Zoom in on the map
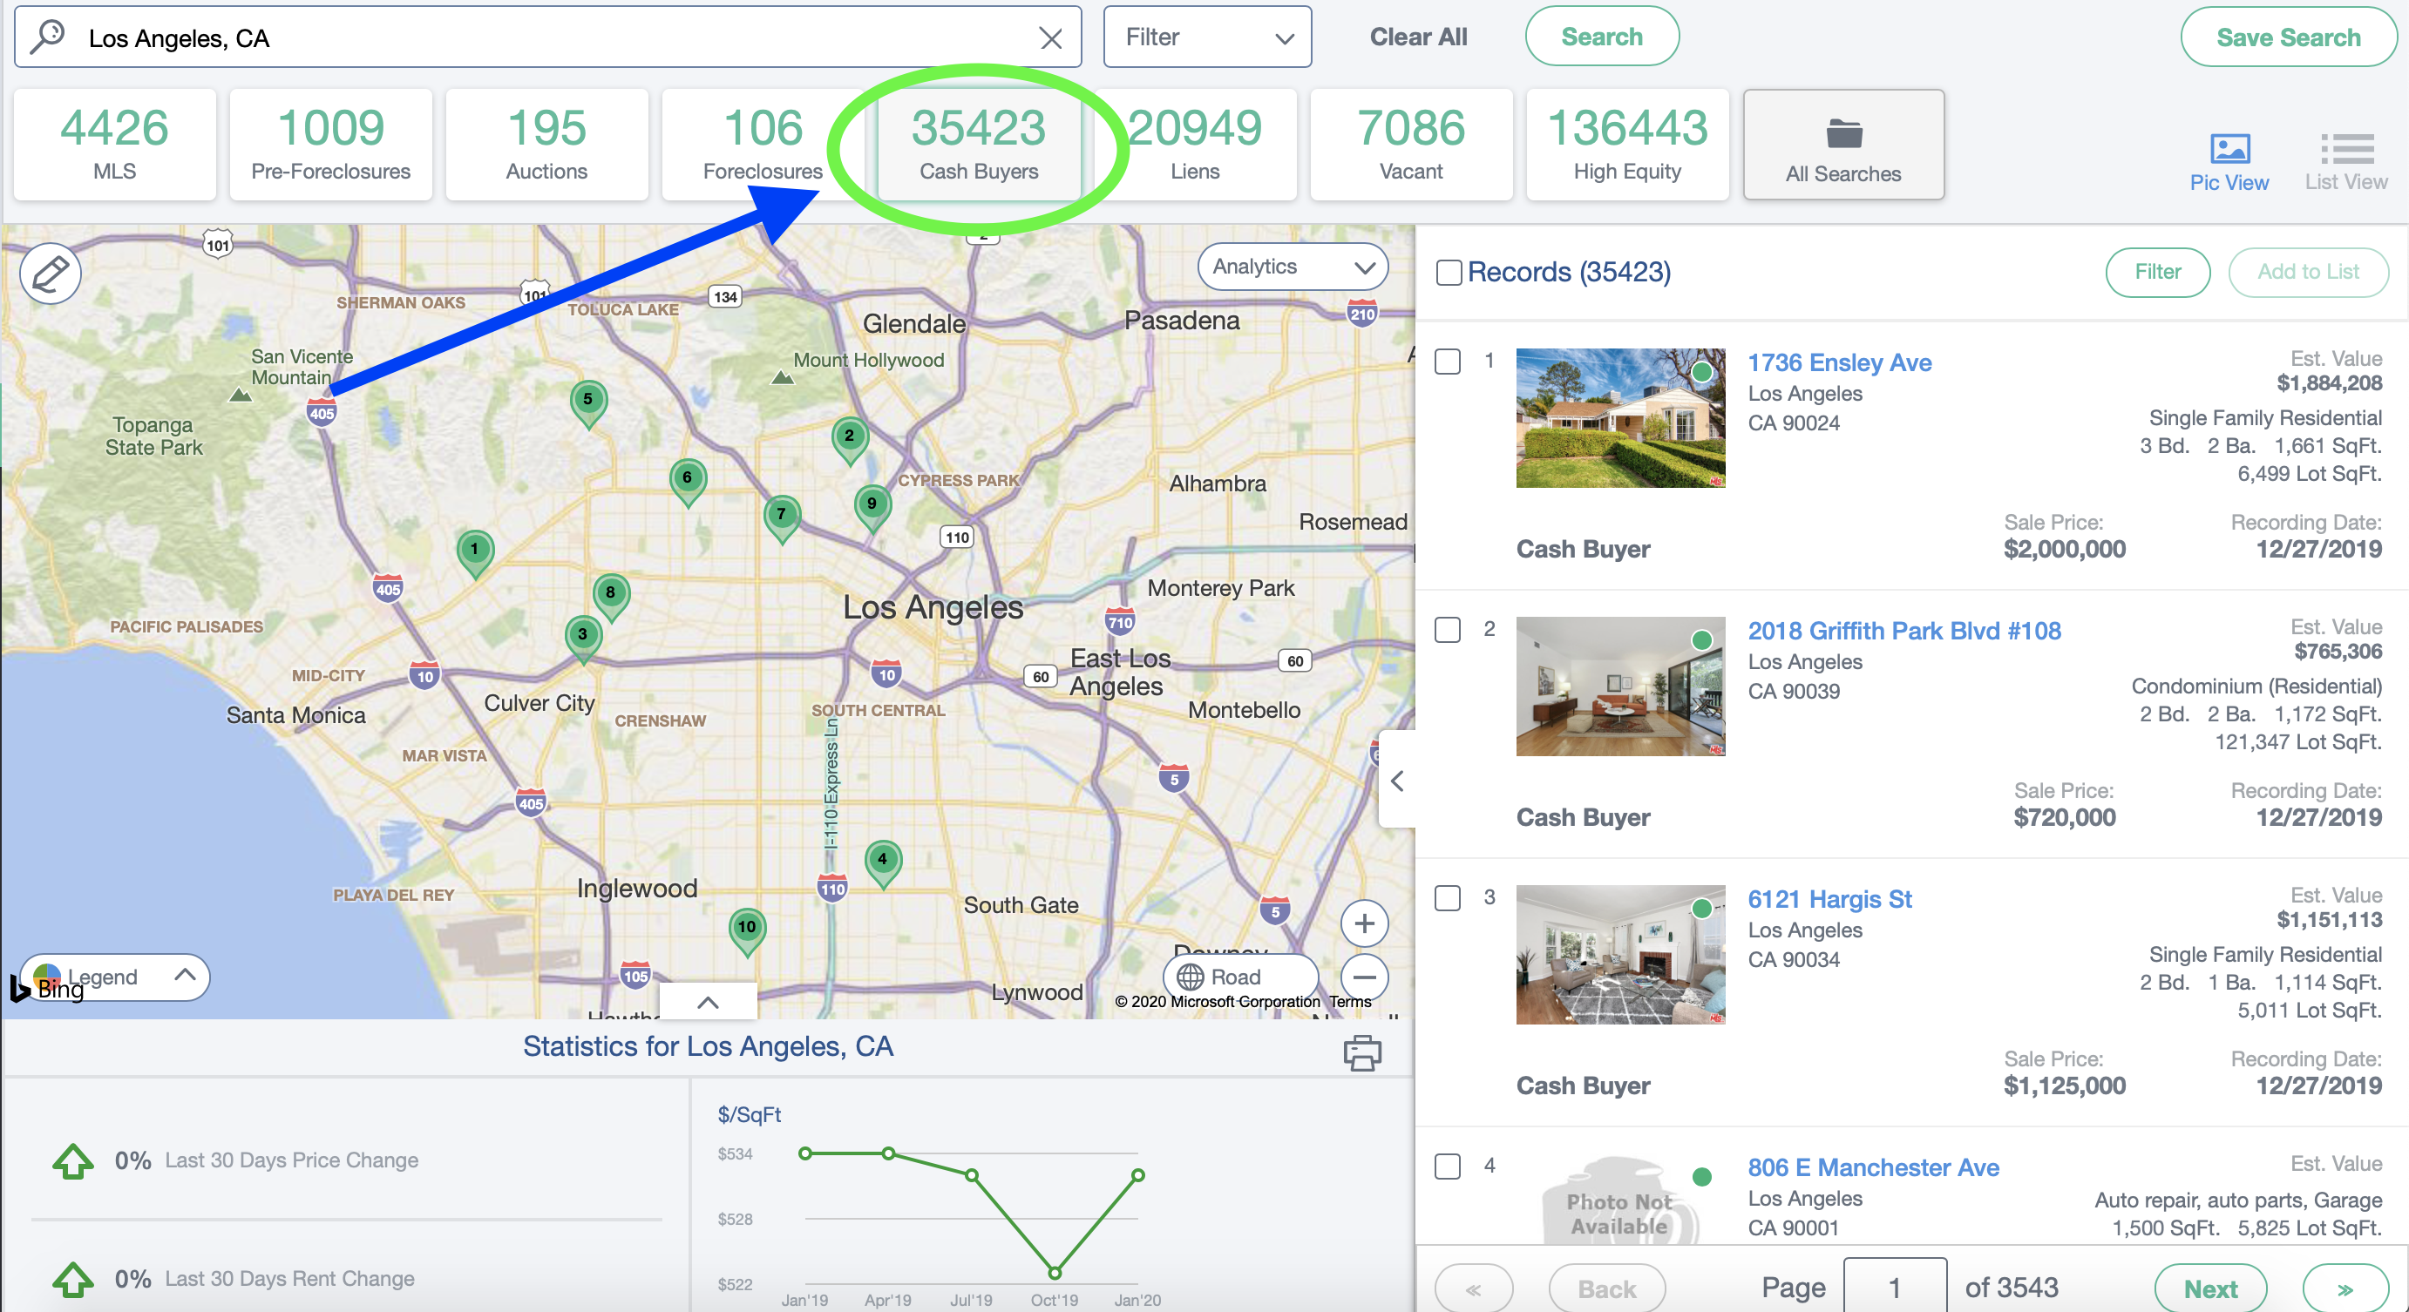This screenshot has width=2409, height=1312. [1363, 923]
